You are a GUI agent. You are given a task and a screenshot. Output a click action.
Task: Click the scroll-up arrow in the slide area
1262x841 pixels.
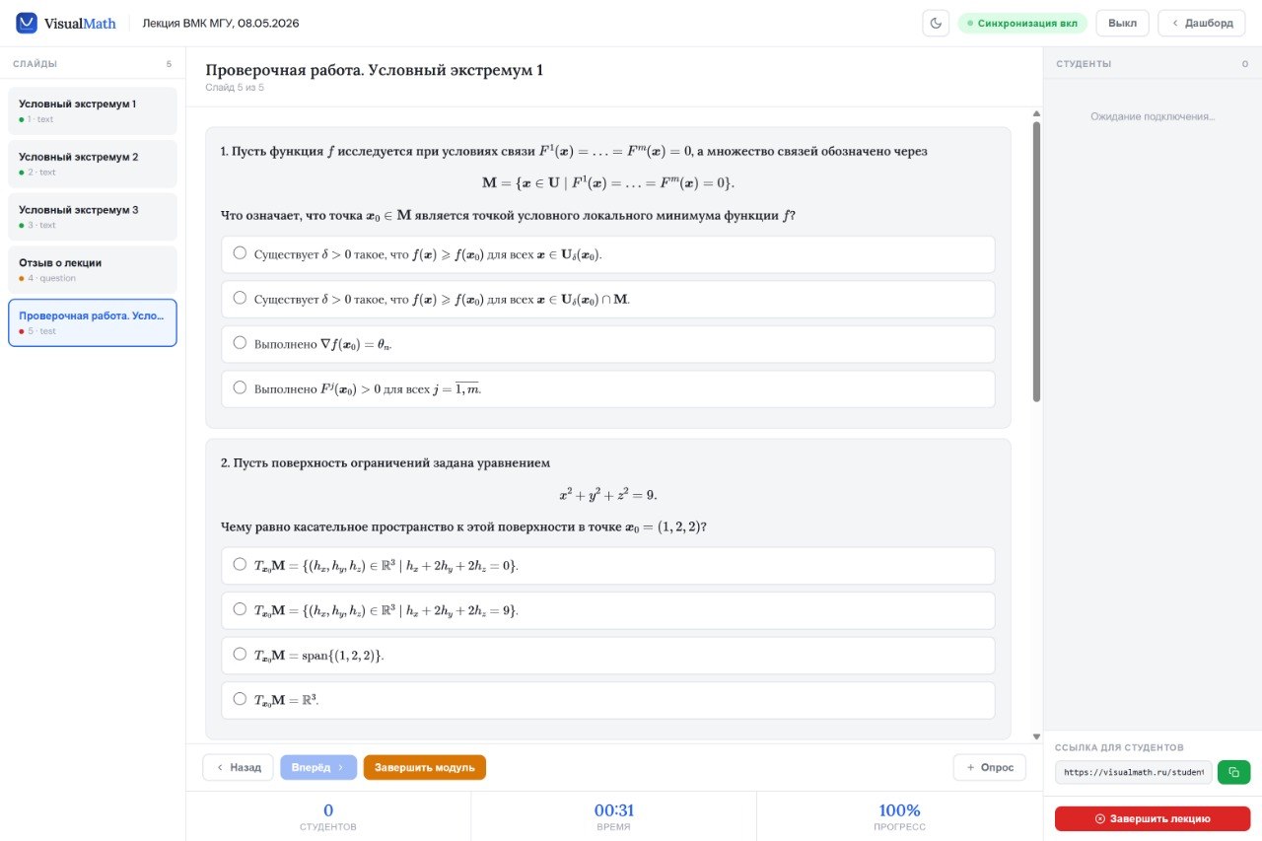pyautogui.click(x=1036, y=112)
